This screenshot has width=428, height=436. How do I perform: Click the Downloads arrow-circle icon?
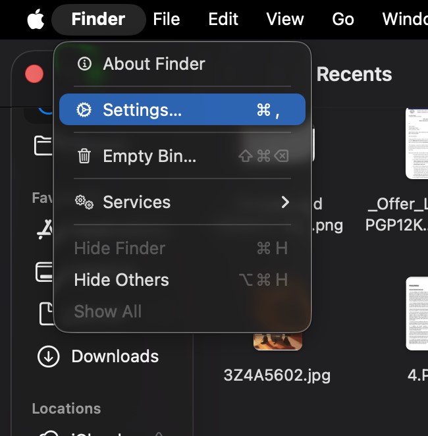(48, 356)
